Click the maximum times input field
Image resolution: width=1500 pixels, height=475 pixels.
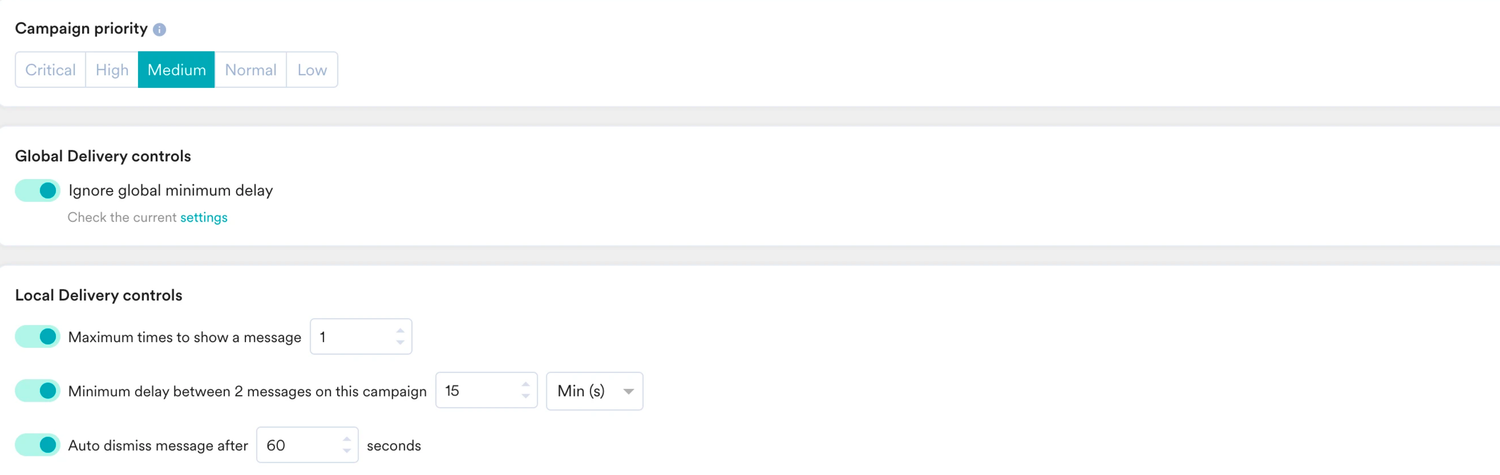(361, 336)
